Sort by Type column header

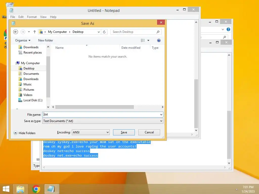coord(155,48)
